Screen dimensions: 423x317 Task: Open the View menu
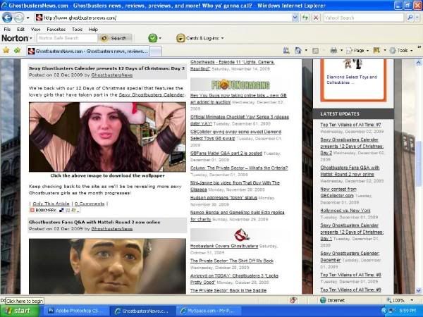pos(36,29)
